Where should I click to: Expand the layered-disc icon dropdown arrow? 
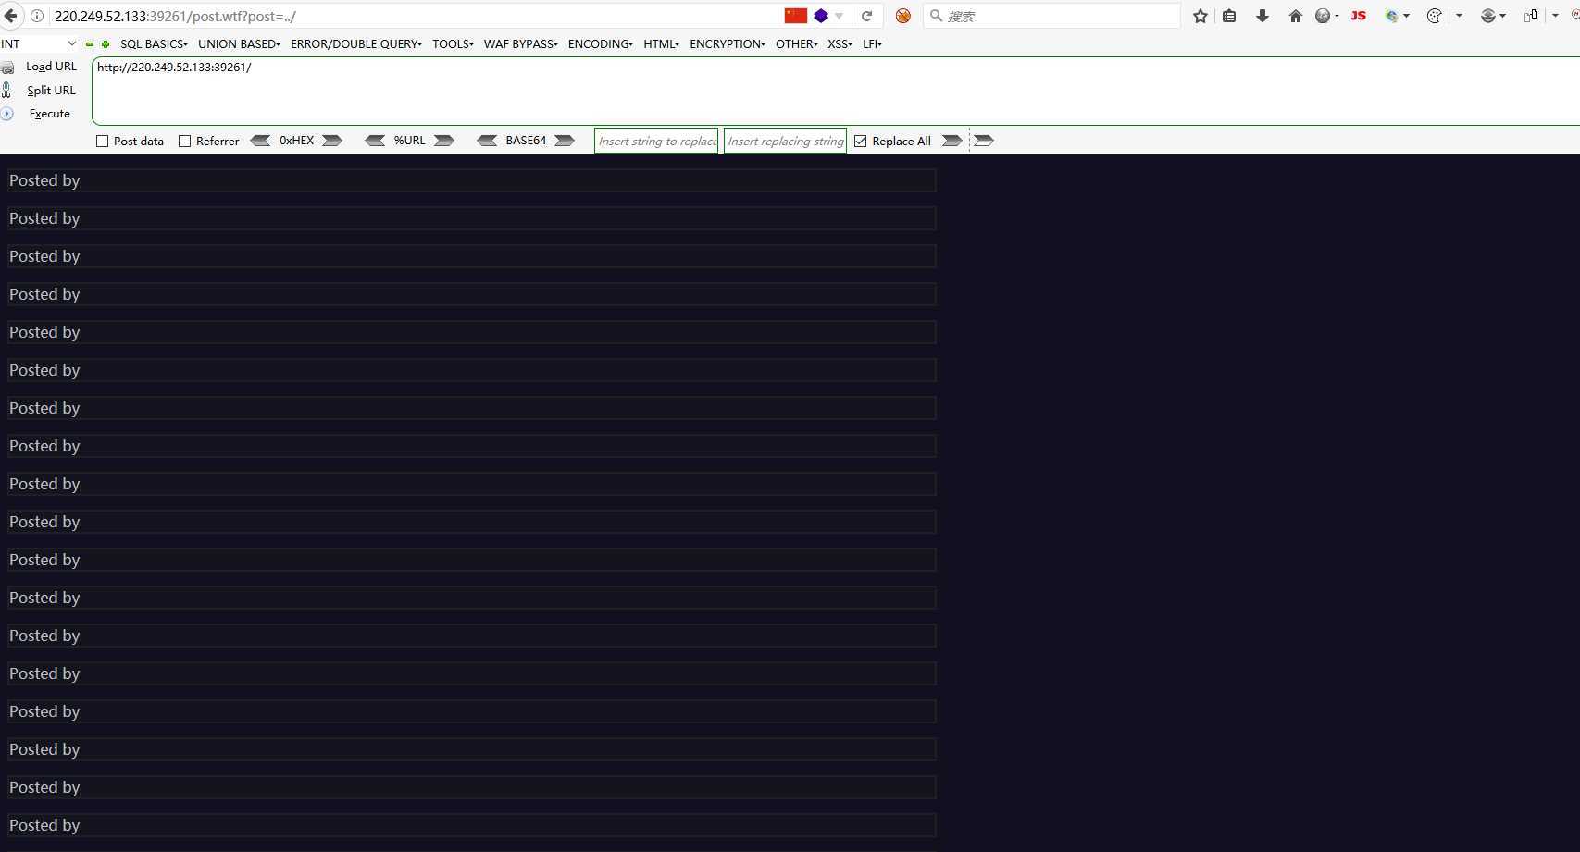(1503, 16)
